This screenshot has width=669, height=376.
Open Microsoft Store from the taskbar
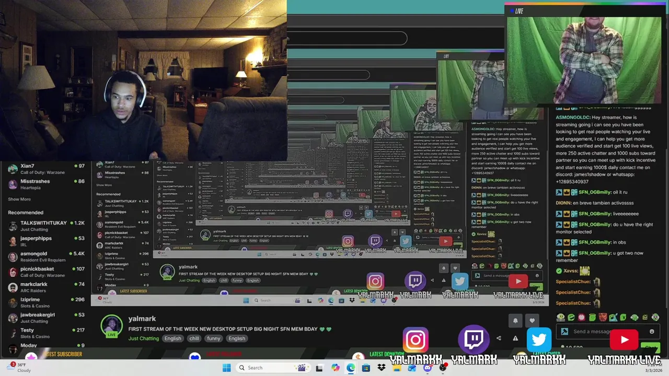[366, 368]
